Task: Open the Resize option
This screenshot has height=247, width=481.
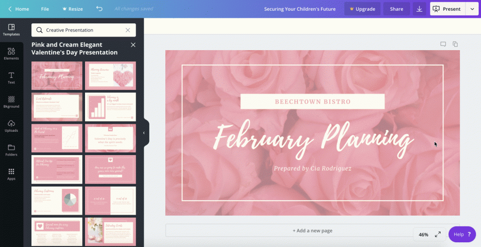Action: coord(73,9)
